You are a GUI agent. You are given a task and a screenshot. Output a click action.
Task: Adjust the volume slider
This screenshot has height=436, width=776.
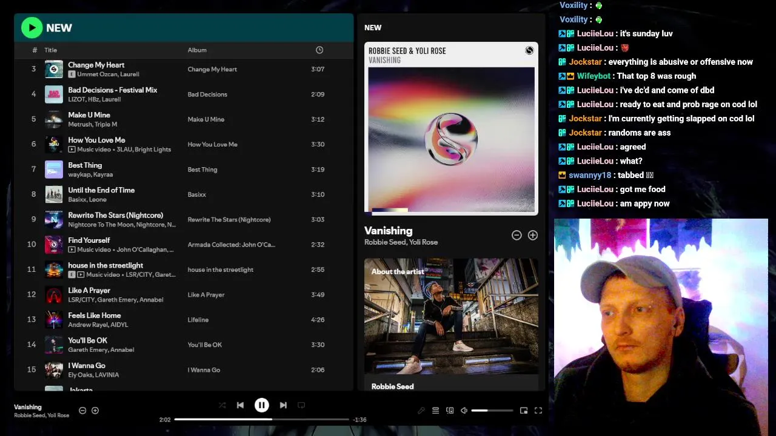click(492, 411)
